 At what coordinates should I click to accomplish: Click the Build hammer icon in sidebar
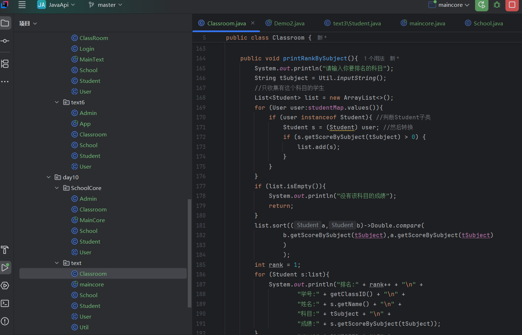[5, 250]
